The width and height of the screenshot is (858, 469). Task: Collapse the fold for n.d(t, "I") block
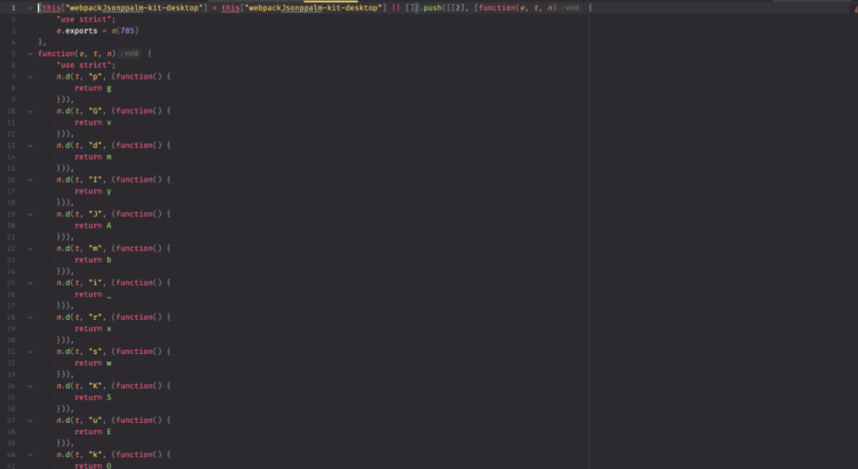tap(30, 180)
